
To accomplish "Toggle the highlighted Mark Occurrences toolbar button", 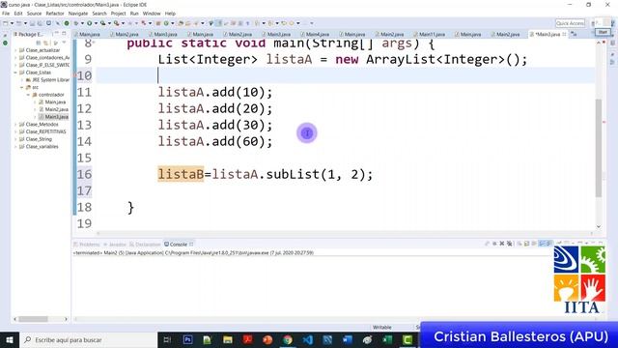I will tap(219, 23).
